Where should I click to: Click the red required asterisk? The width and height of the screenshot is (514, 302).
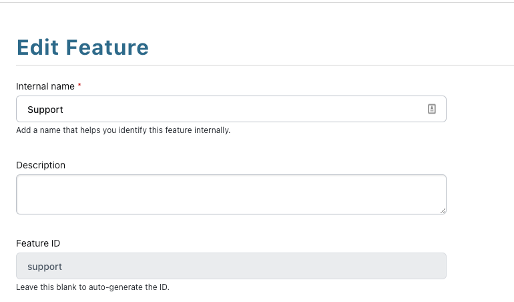79,86
